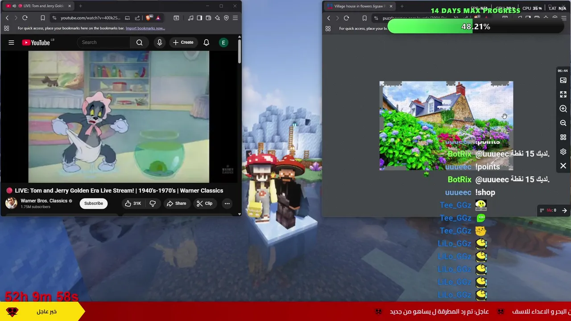Click the assembled village house jigsaw image
The image size is (571, 321).
(446, 126)
